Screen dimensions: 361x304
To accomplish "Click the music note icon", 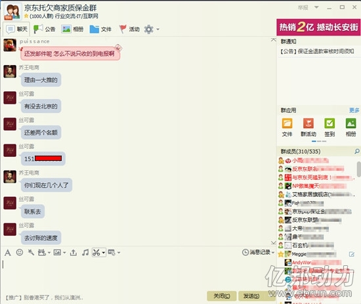I will tap(85, 252).
